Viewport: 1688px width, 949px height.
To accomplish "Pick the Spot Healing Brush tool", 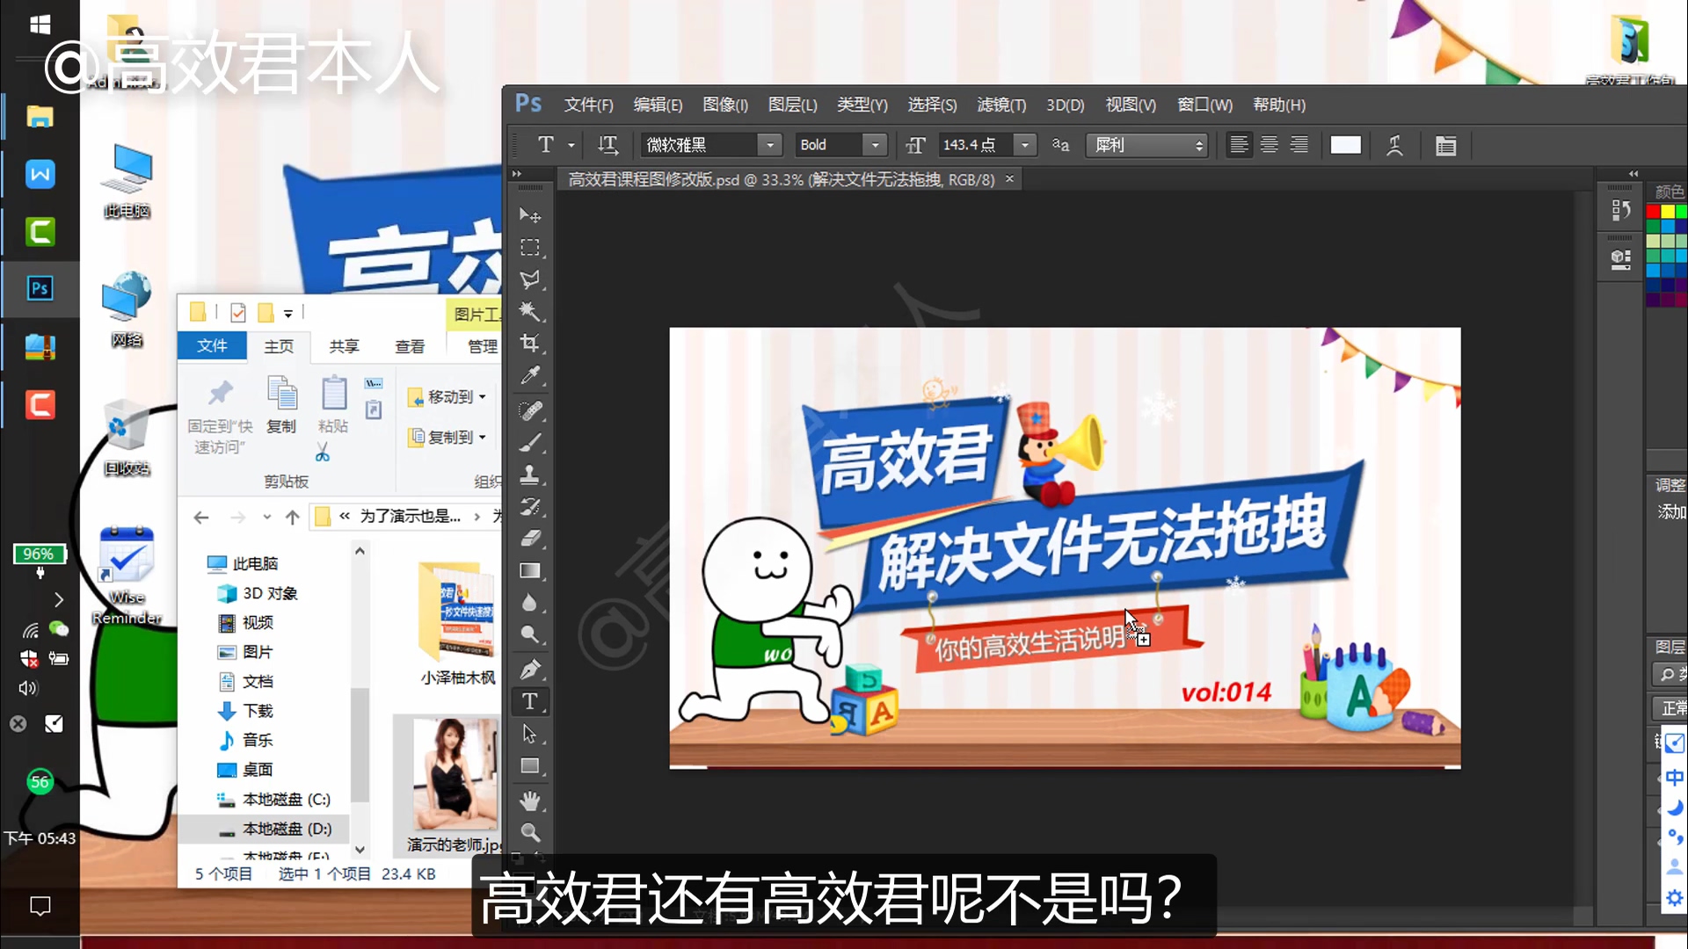I will click(531, 410).
